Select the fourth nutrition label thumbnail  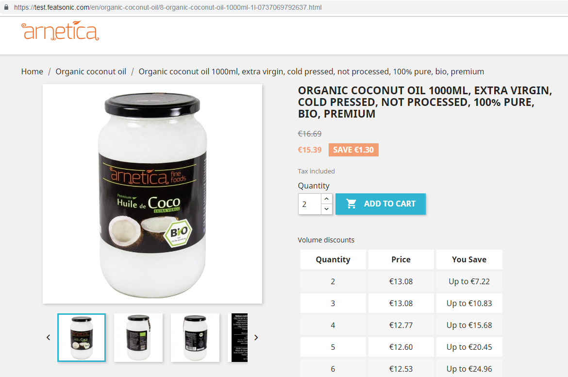click(x=239, y=338)
